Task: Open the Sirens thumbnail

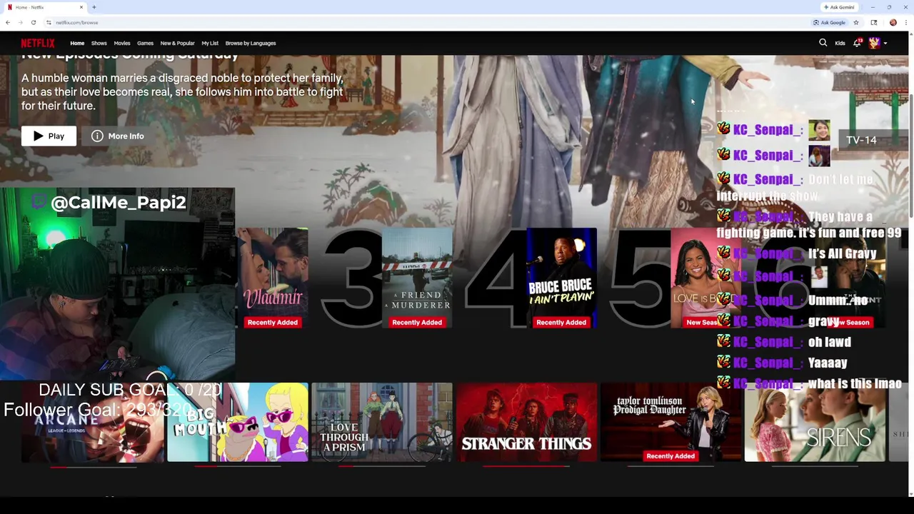Action: click(815, 422)
